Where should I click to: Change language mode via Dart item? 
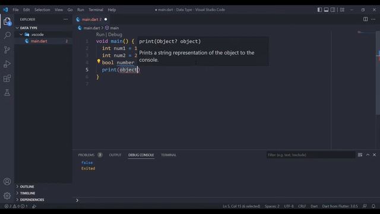click(x=314, y=206)
